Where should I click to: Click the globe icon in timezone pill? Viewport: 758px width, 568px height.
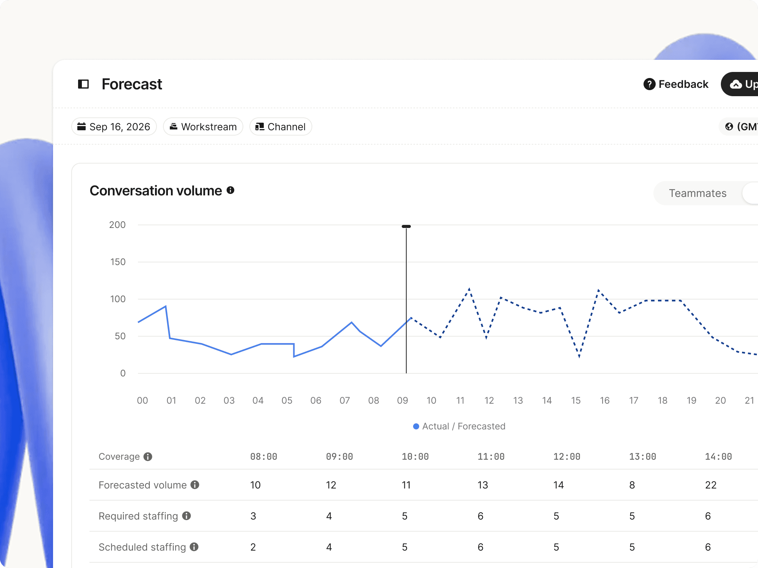click(x=729, y=126)
